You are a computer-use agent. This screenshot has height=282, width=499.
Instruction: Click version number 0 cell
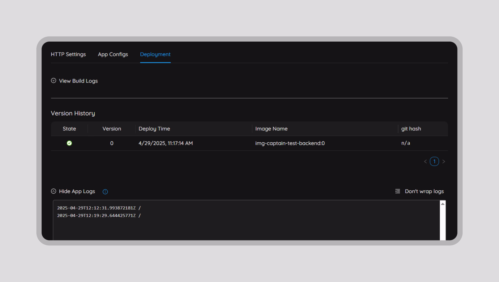click(x=112, y=143)
